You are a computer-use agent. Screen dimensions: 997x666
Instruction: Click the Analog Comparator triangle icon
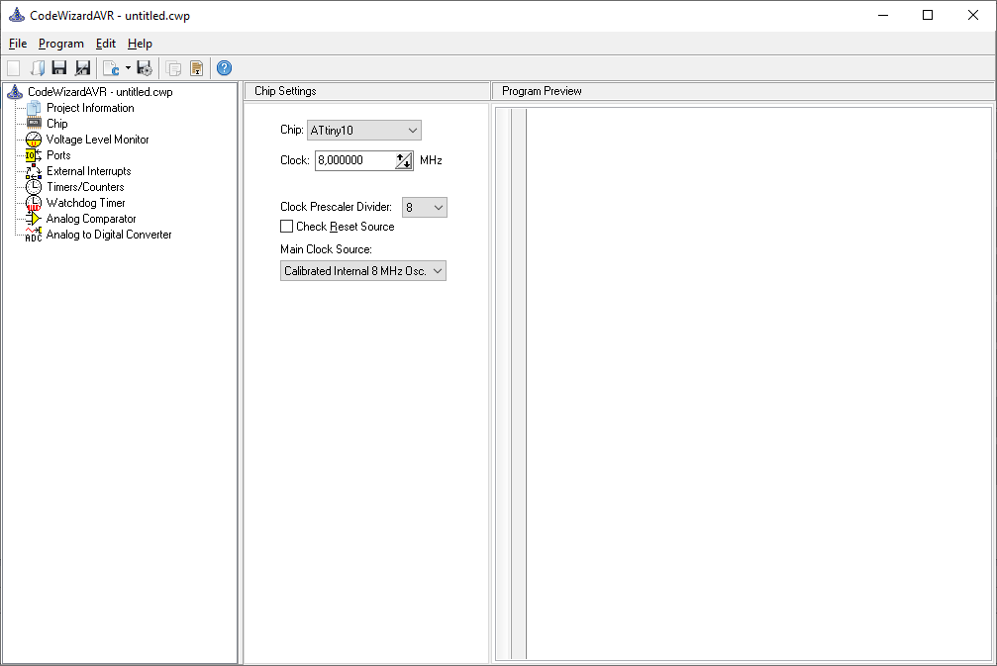[x=34, y=219]
